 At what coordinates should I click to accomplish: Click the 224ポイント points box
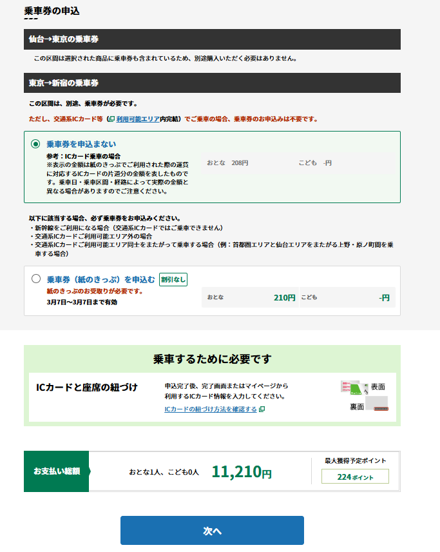355,477
